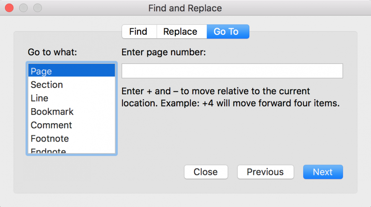This screenshot has width=371, height=207.
Task: Click the Find and Replace window title
Action: [x=185, y=8]
